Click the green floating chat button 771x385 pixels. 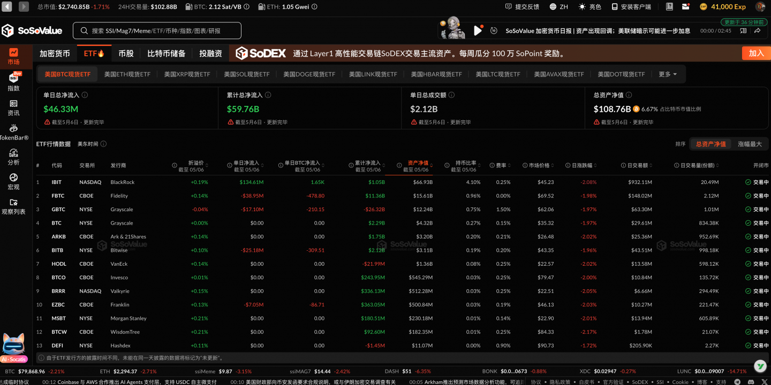(760, 366)
